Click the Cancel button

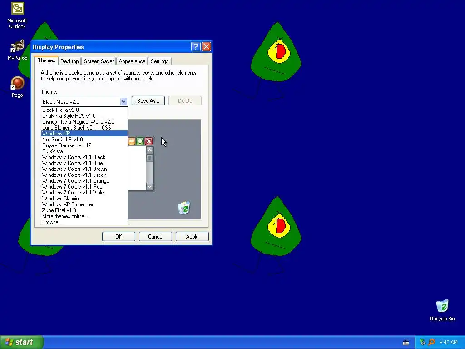tap(155, 236)
